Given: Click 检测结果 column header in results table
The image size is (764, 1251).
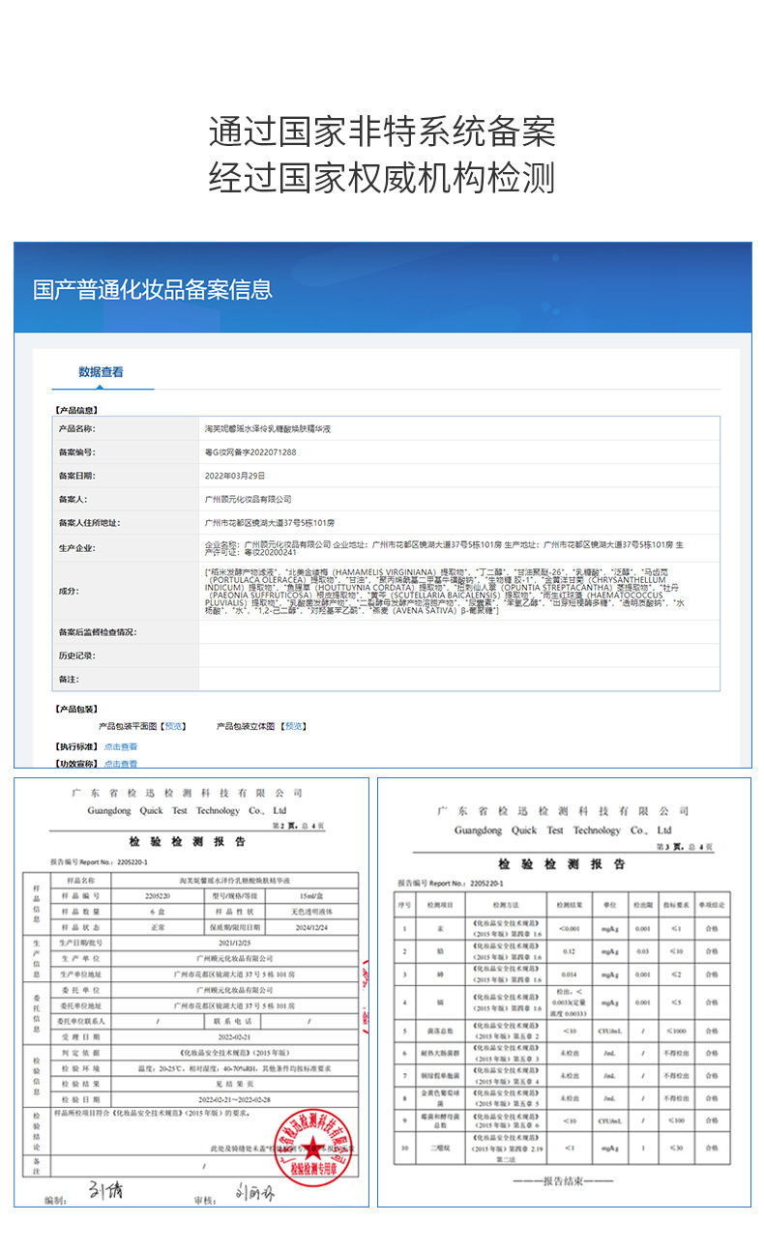Looking at the screenshot, I should (x=570, y=903).
